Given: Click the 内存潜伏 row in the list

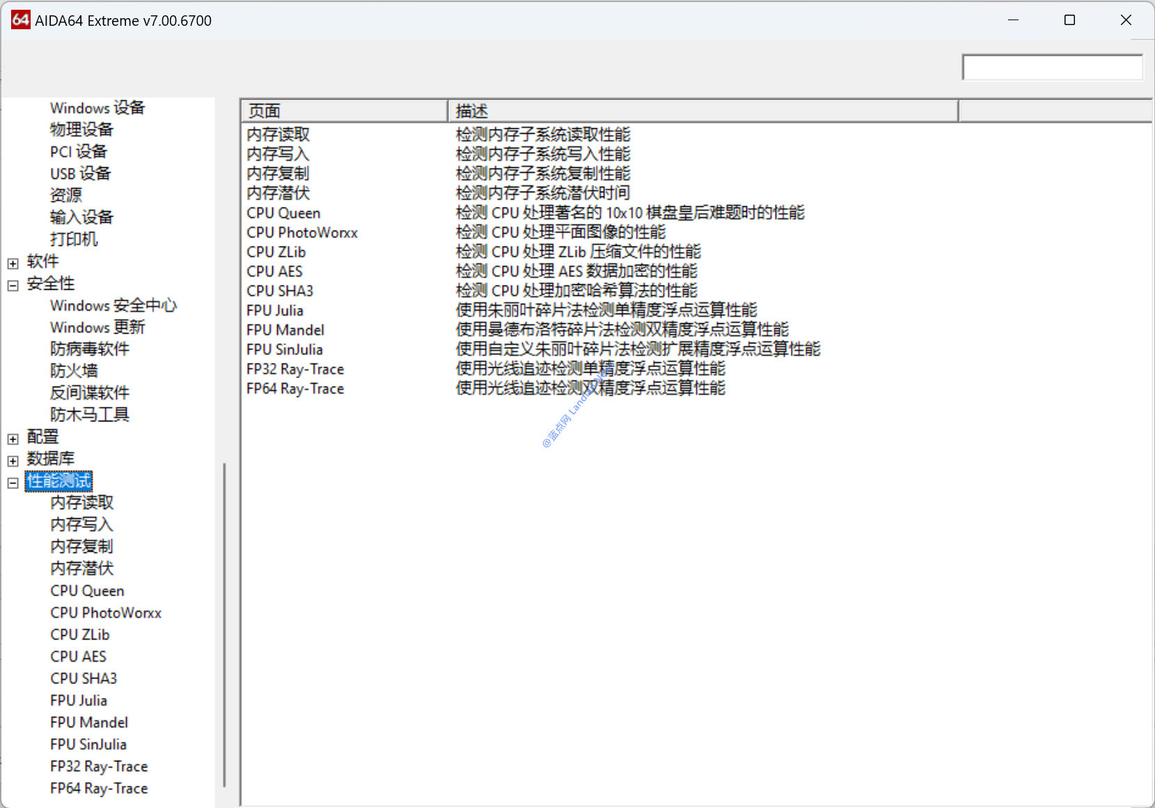Looking at the screenshot, I should tap(278, 193).
